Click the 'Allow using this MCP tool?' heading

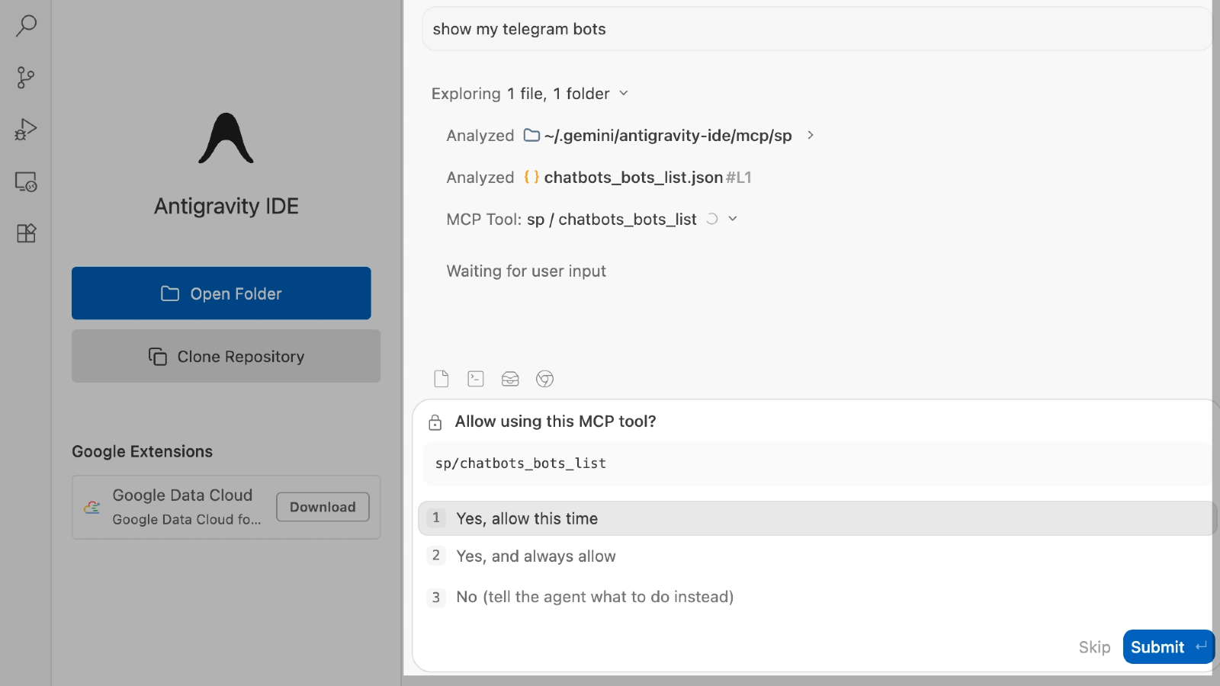pos(555,422)
